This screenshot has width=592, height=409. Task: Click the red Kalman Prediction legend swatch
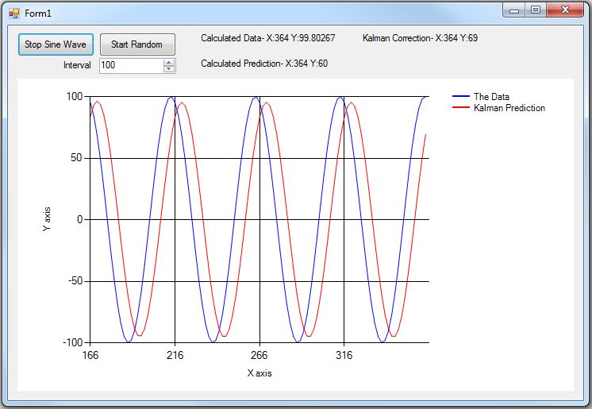(x=460, y=108)
